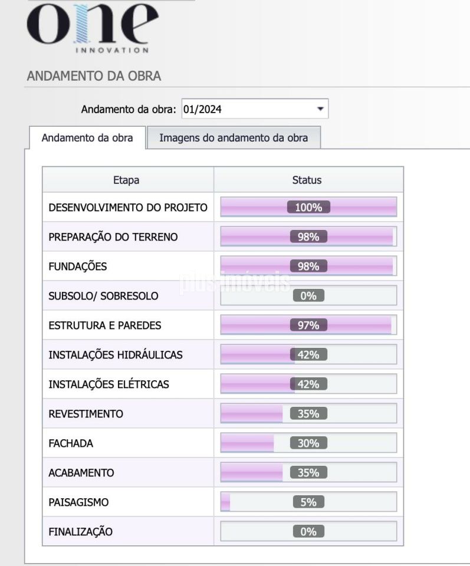The width and height of the screenshot is (470, 566).
Task: Click the ESTRUTURA E PAREDES 97% indicator
Action: point(307,325)
